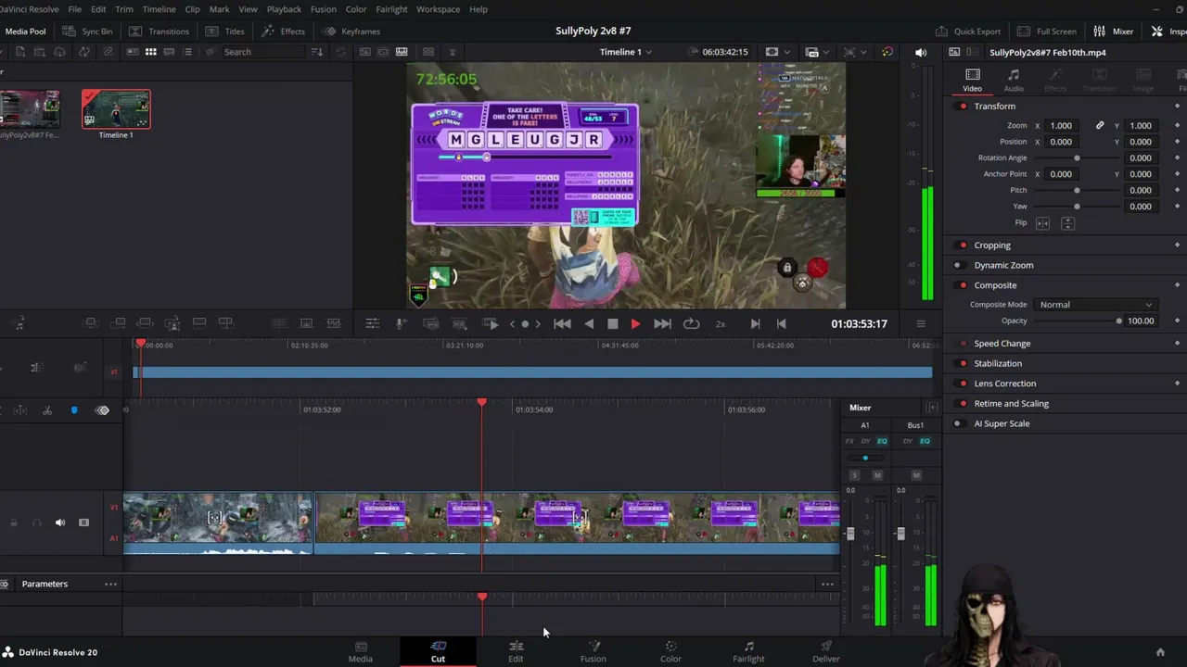This screenshot has height=667, width=1187.
Task: Expand the Dynamic Zoom section
Action: (x=1003, y=265)
